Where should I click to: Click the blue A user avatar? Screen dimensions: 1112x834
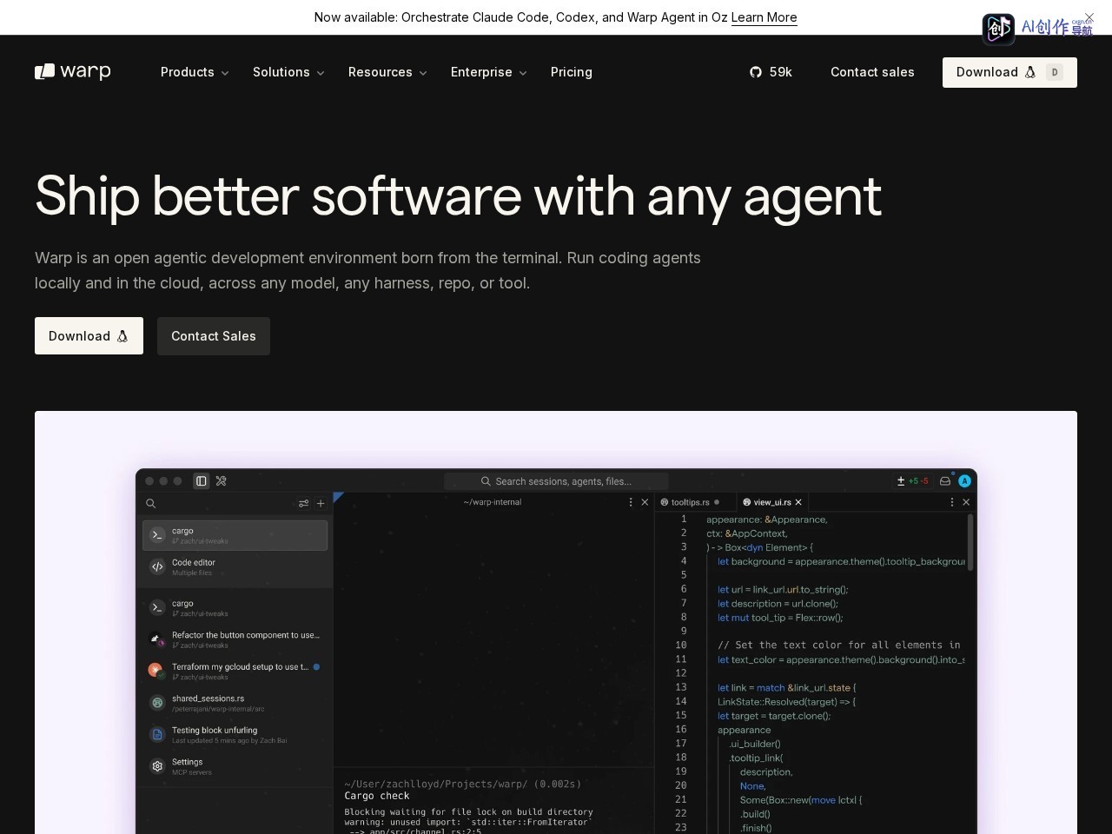click(x=964, y=481)
